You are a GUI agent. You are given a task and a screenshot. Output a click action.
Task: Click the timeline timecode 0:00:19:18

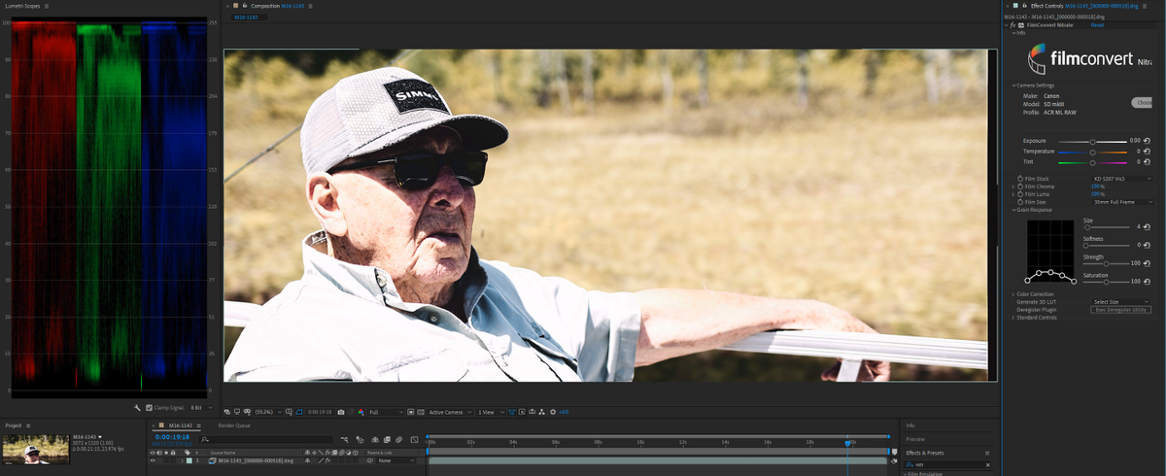click(172, 437)
